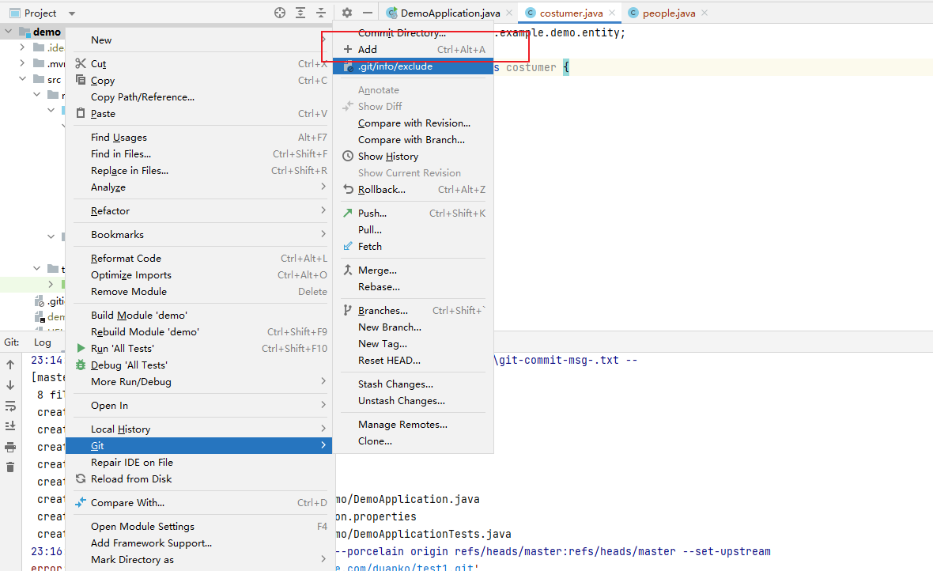Collapse the demo root folder
Viewport: 933px width, 571px height.
click(x=9, y=32)
